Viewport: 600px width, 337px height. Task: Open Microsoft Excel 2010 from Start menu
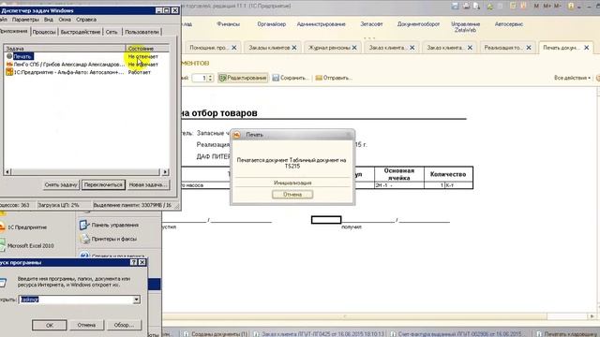coord(27,245)
